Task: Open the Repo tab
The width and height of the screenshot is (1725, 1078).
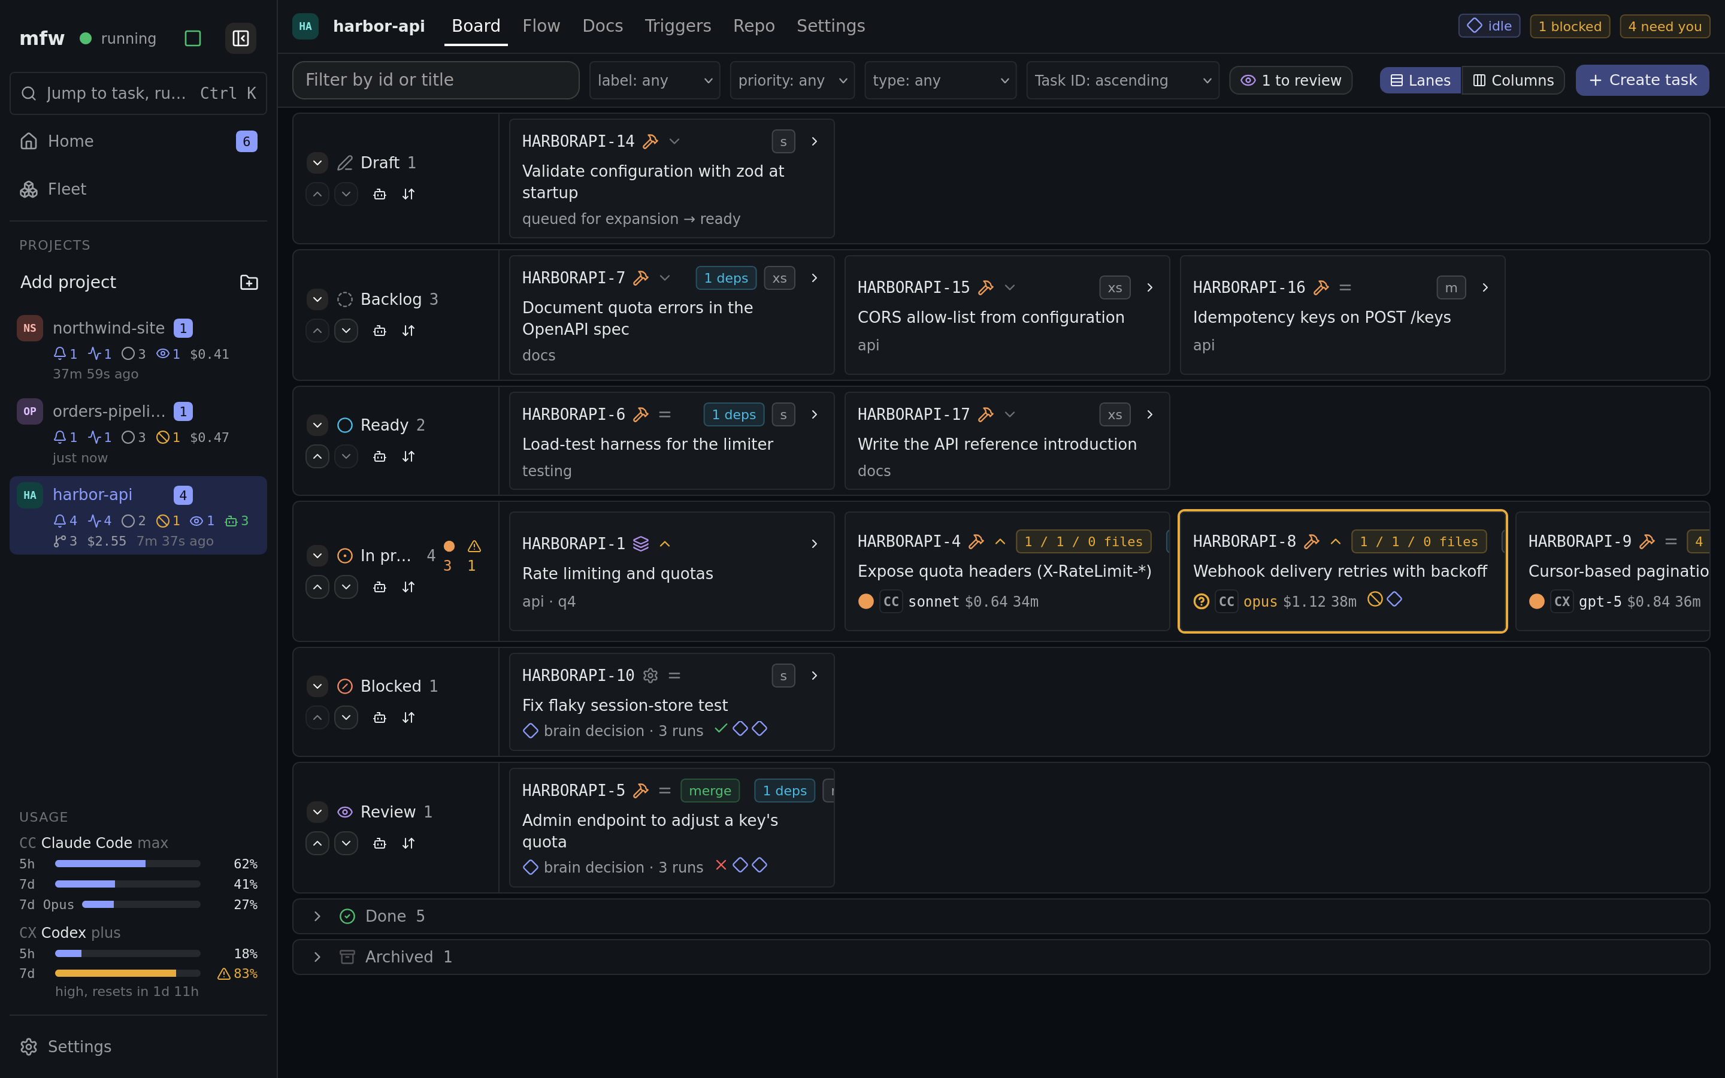Action: tap(753, 26)
